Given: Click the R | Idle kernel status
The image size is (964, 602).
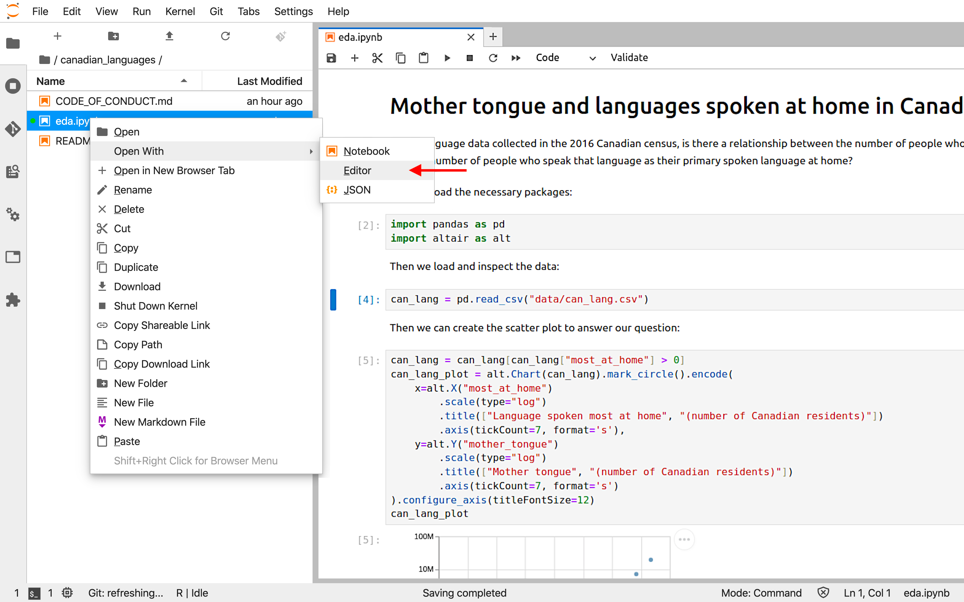Looking at the screenshot, I should pos(192,593).
